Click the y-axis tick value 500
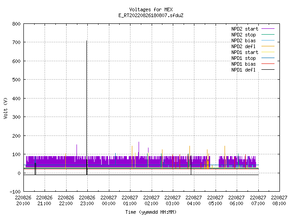 [16, 80]
